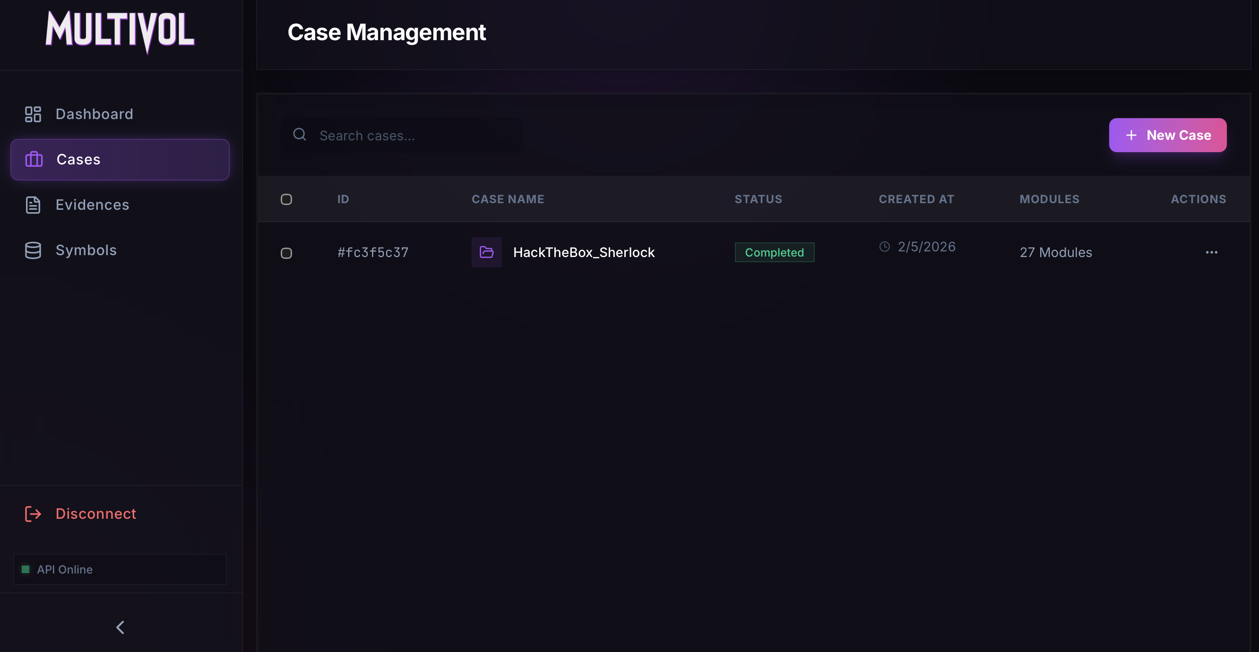The height and width of the screenshot is (652, 1259).
Task: Toggle the select-all checkbox in header
Action: pos(286,199)
